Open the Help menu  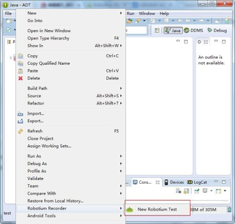point(164,13)
